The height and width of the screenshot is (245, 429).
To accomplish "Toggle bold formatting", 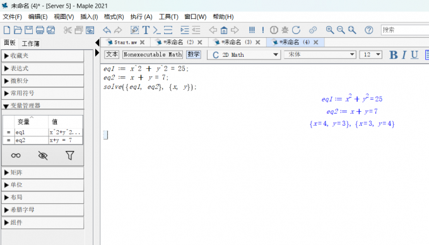I will point(394,55).
